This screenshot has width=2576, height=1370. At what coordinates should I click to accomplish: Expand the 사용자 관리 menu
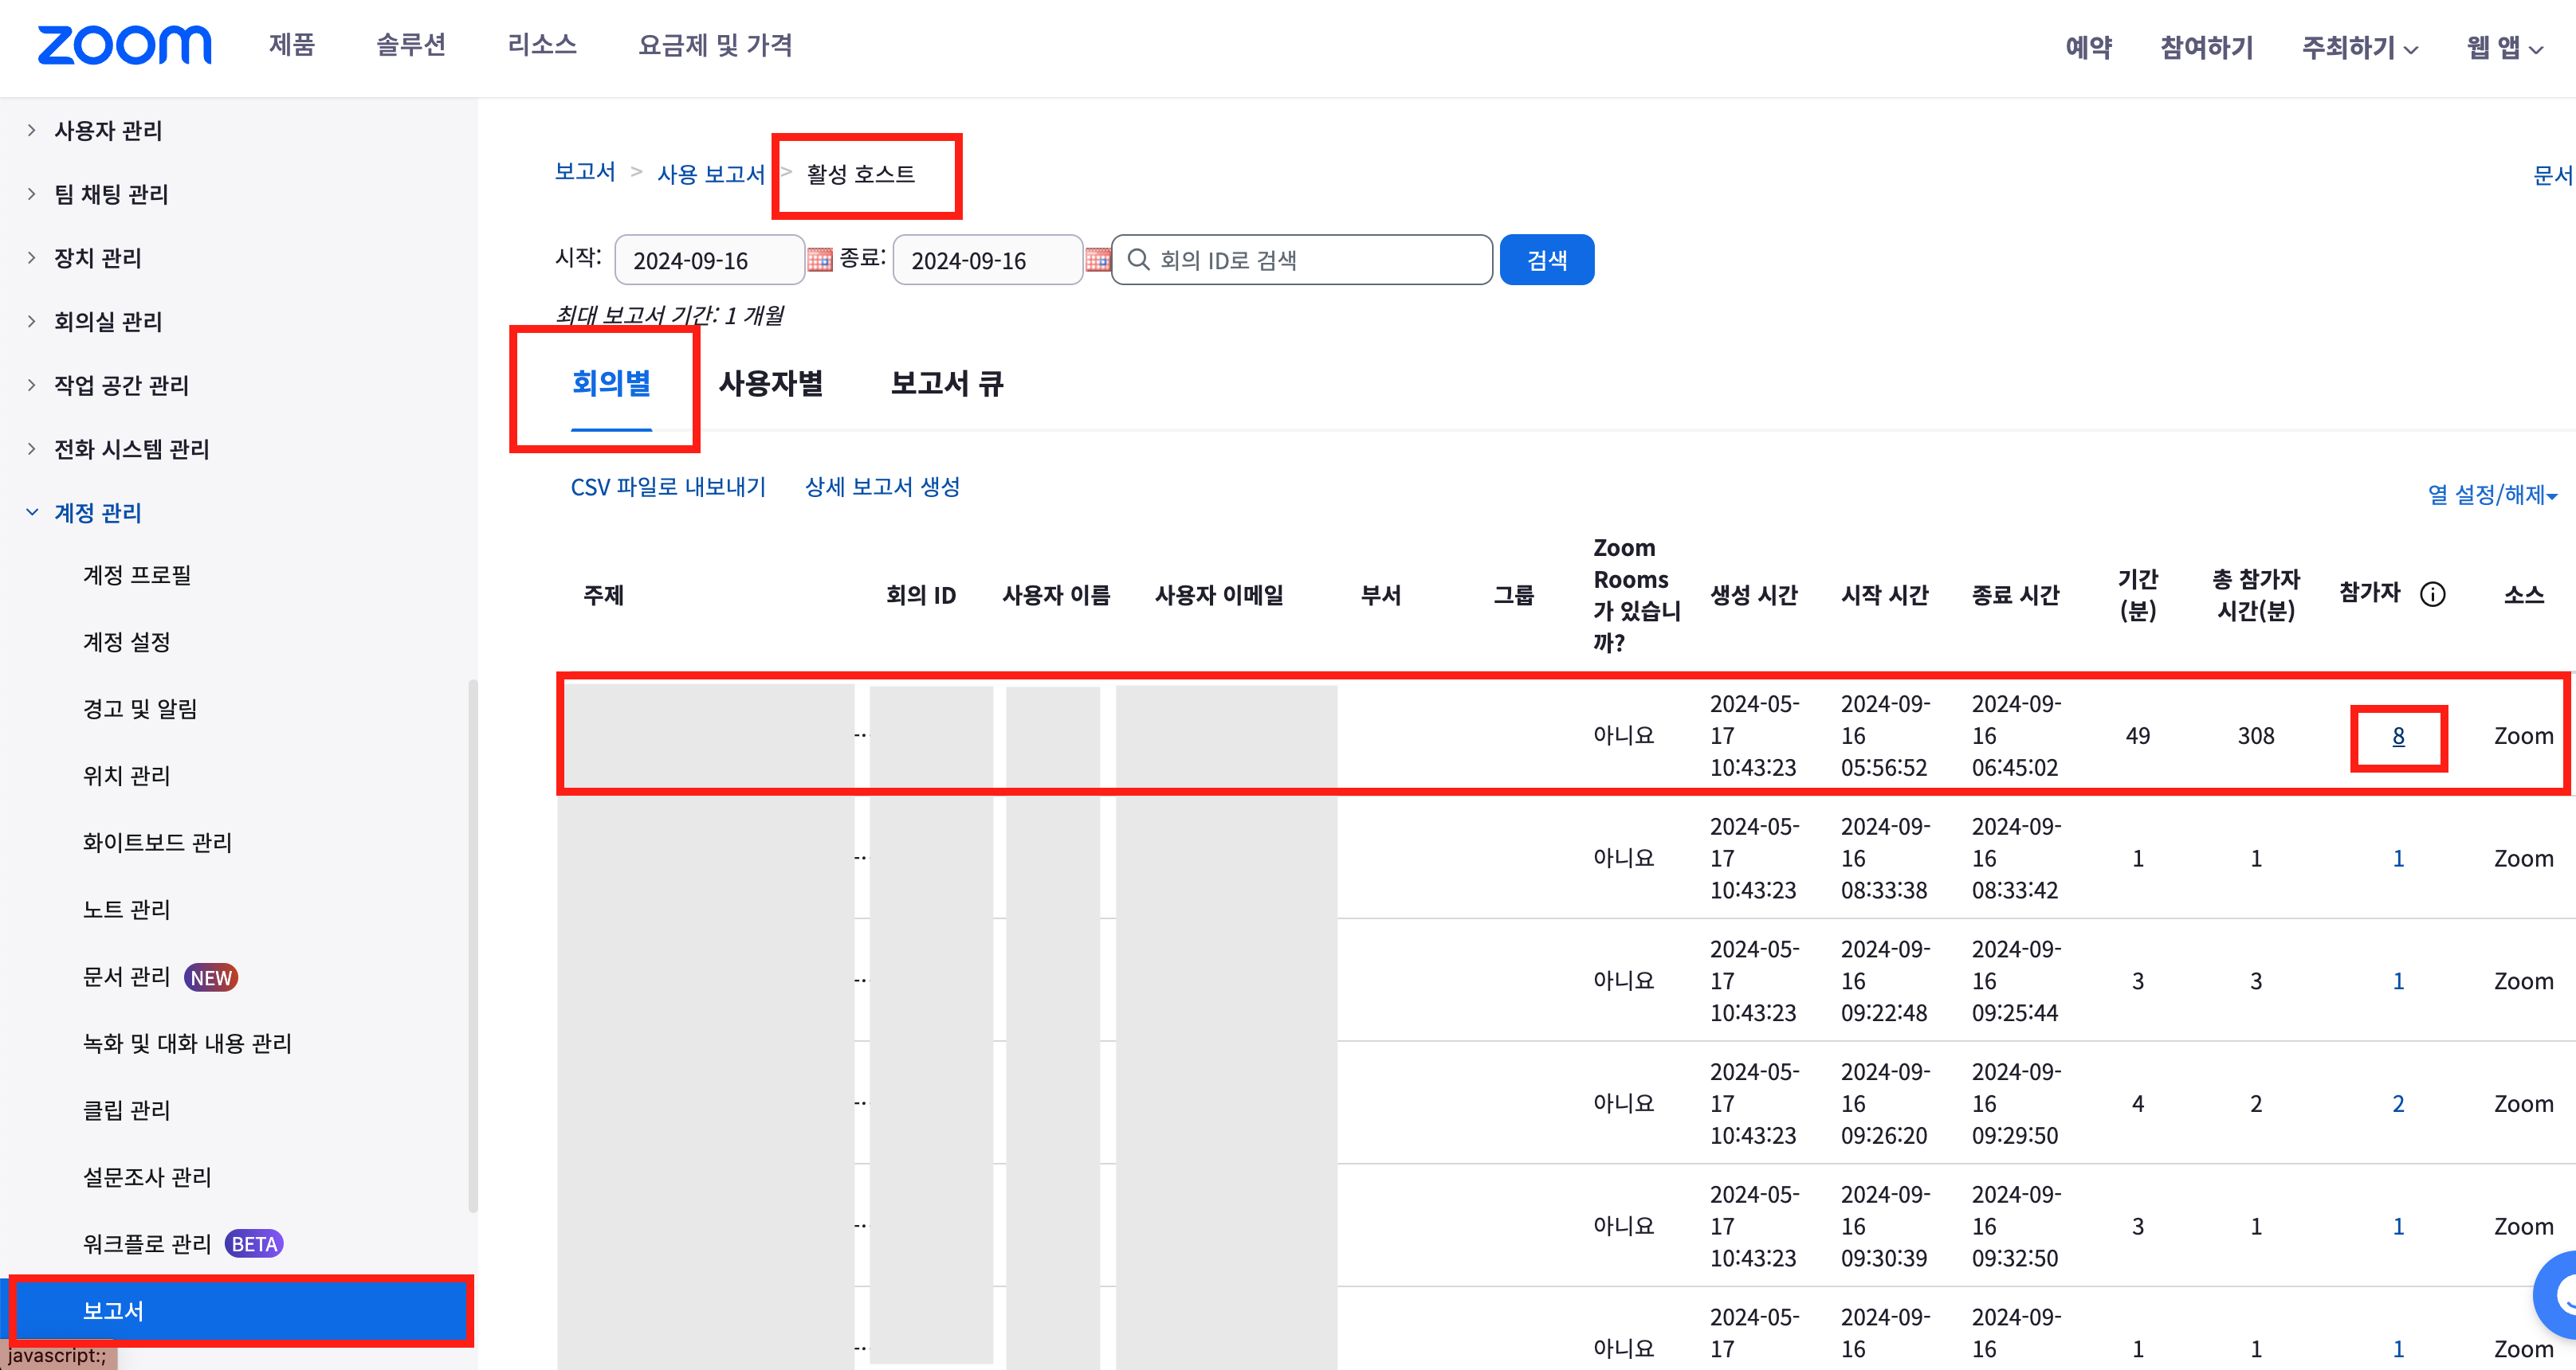click(x=107, y=130)
